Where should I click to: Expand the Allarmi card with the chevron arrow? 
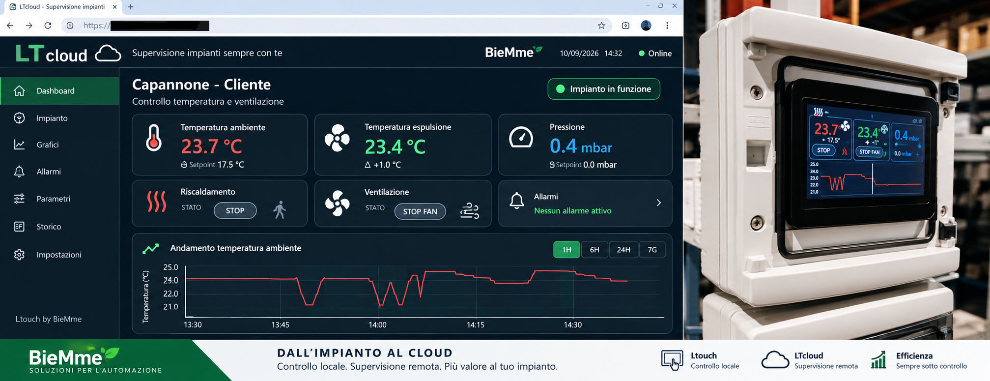point(659,203)
